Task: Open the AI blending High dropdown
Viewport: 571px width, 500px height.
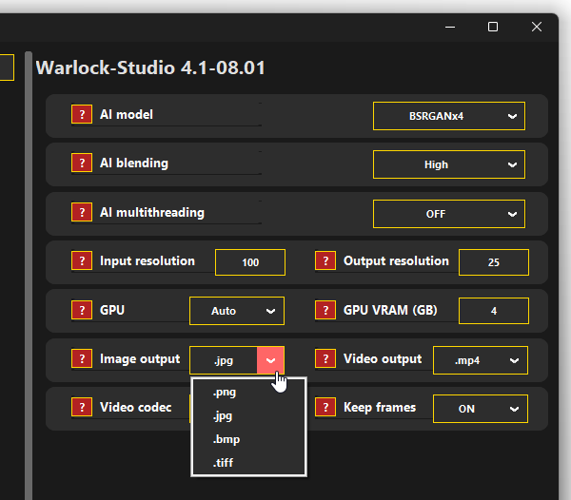Action: [x=448, y=164]
